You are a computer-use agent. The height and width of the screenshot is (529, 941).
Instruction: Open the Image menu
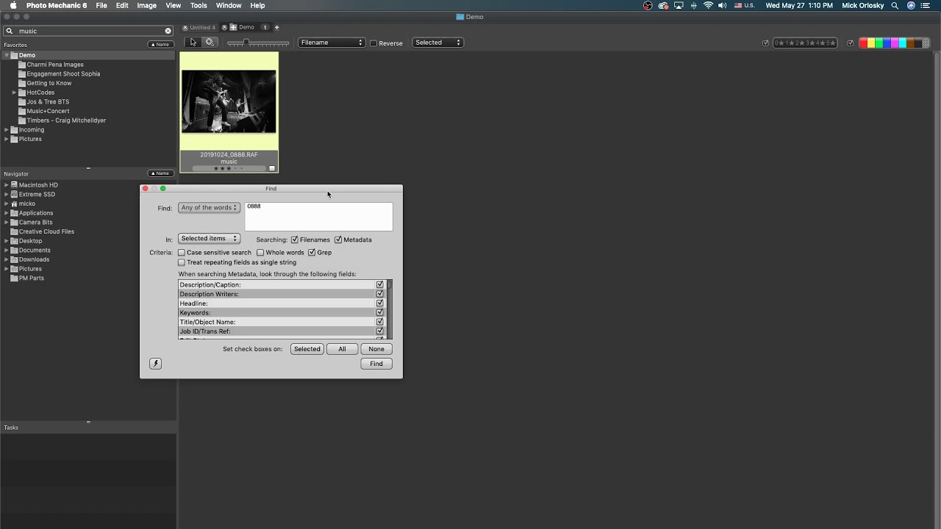point(146,5)
